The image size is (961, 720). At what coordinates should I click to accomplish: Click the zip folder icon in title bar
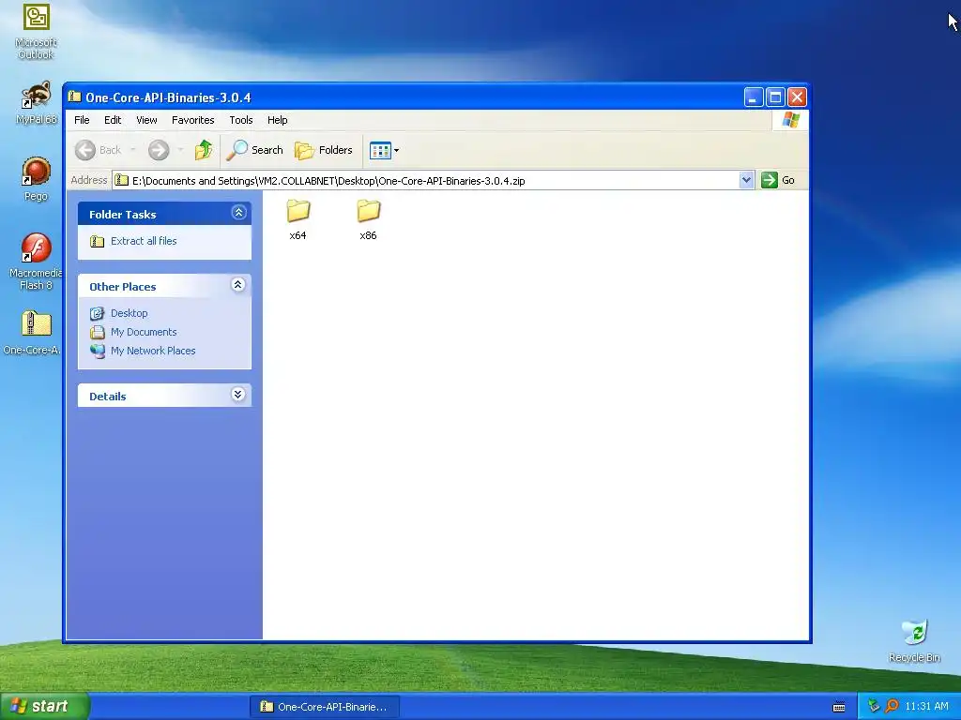pos(75,97)
